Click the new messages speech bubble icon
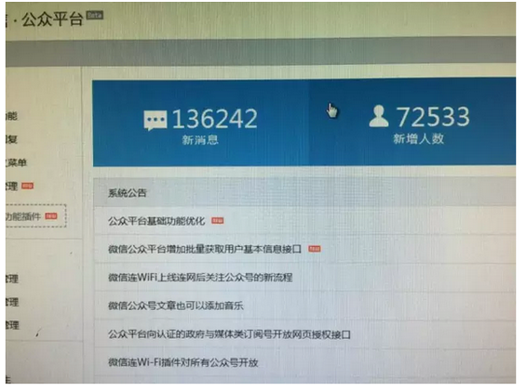 [155, 120]
